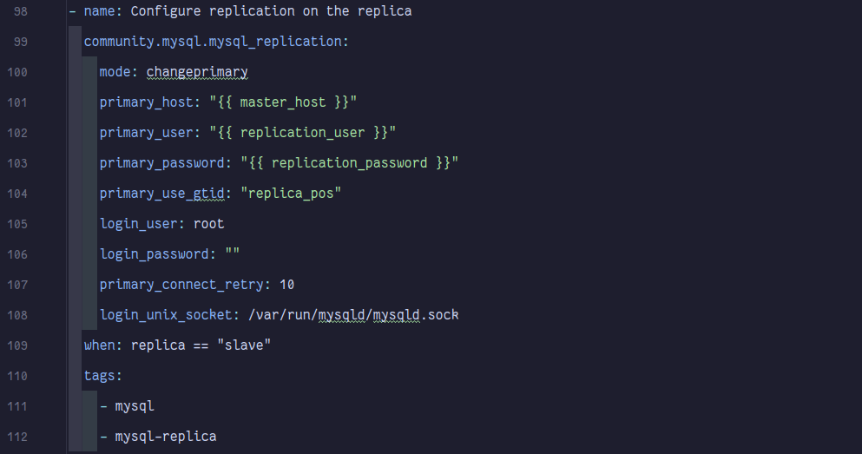The image size is (862, 454).
Task: Click line number 112 in the gutter
Action: click(16, 437)
